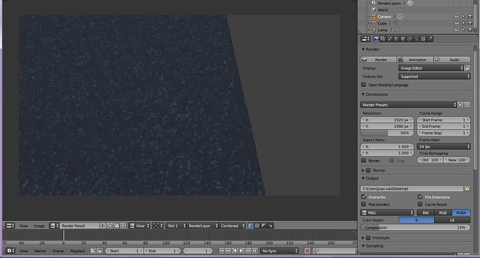Open the Scene properties tab
Image resolution: width=480 pixels, height=258 pixels.
pos(390,39)
